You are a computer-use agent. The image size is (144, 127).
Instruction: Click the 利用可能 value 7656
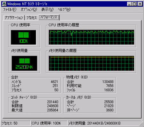[109, 86]
